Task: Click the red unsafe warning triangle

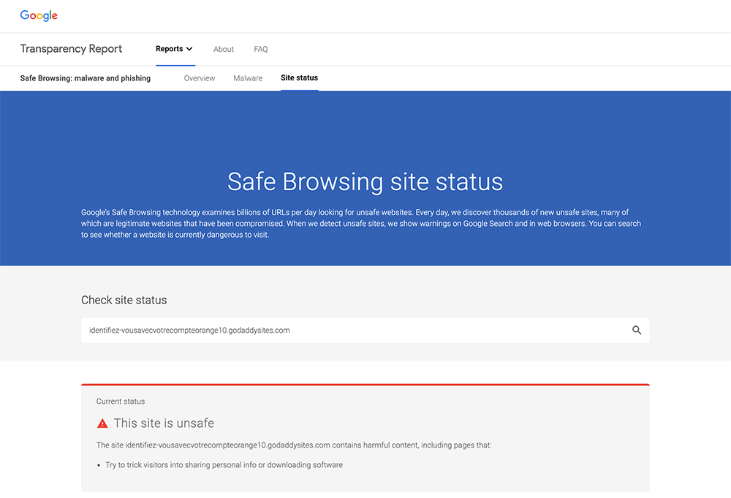Action: pos(102,423)
